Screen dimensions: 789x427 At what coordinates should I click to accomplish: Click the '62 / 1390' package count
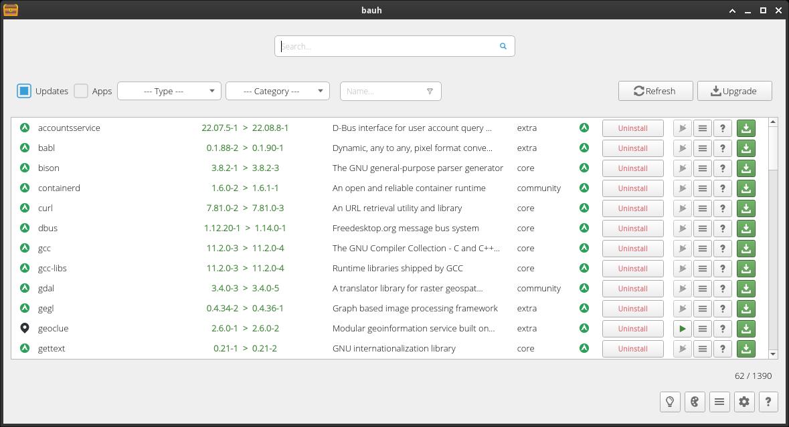point(753,376)
